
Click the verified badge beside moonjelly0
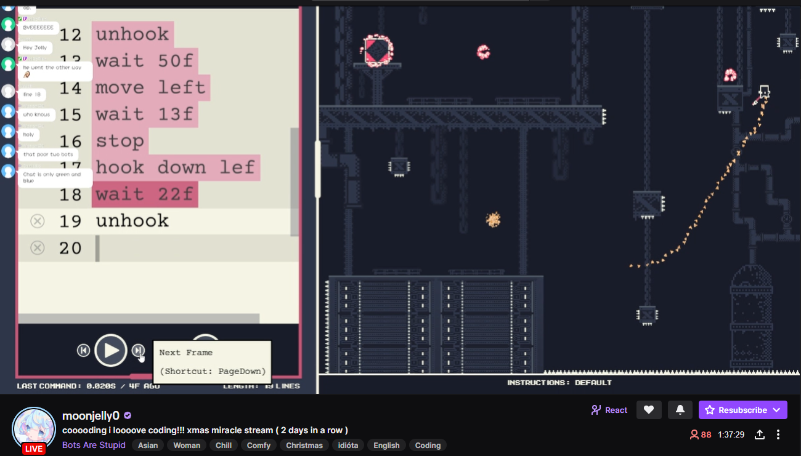pos(128,415)
